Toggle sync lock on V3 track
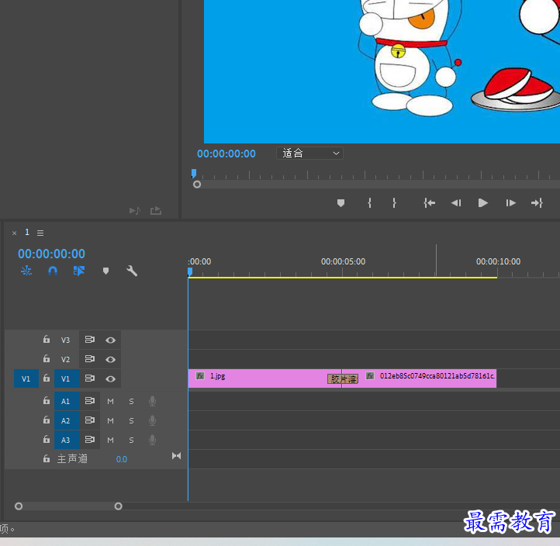560x546 pixels. point(90,340)
